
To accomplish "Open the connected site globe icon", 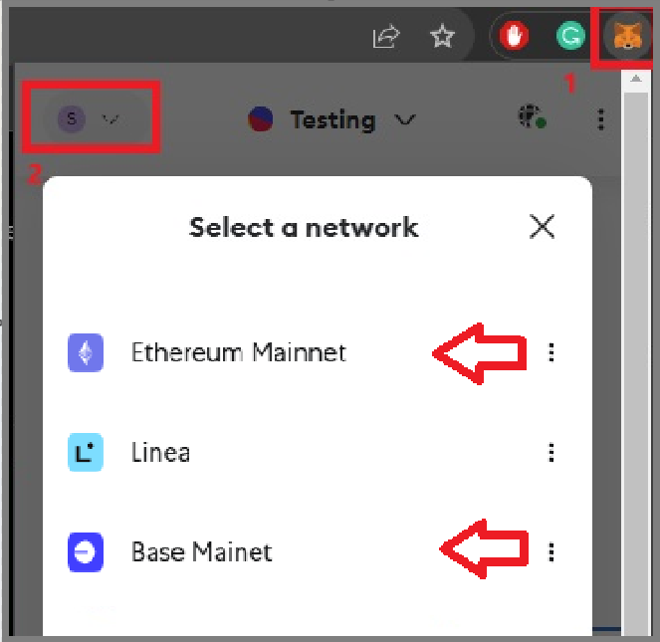I will coord(532,116).
